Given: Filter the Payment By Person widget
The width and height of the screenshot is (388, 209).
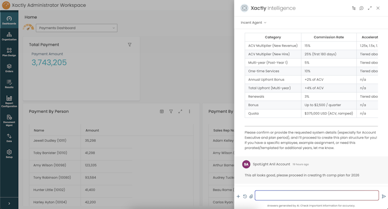Looking at the screenshot, I should pos(171,112).
